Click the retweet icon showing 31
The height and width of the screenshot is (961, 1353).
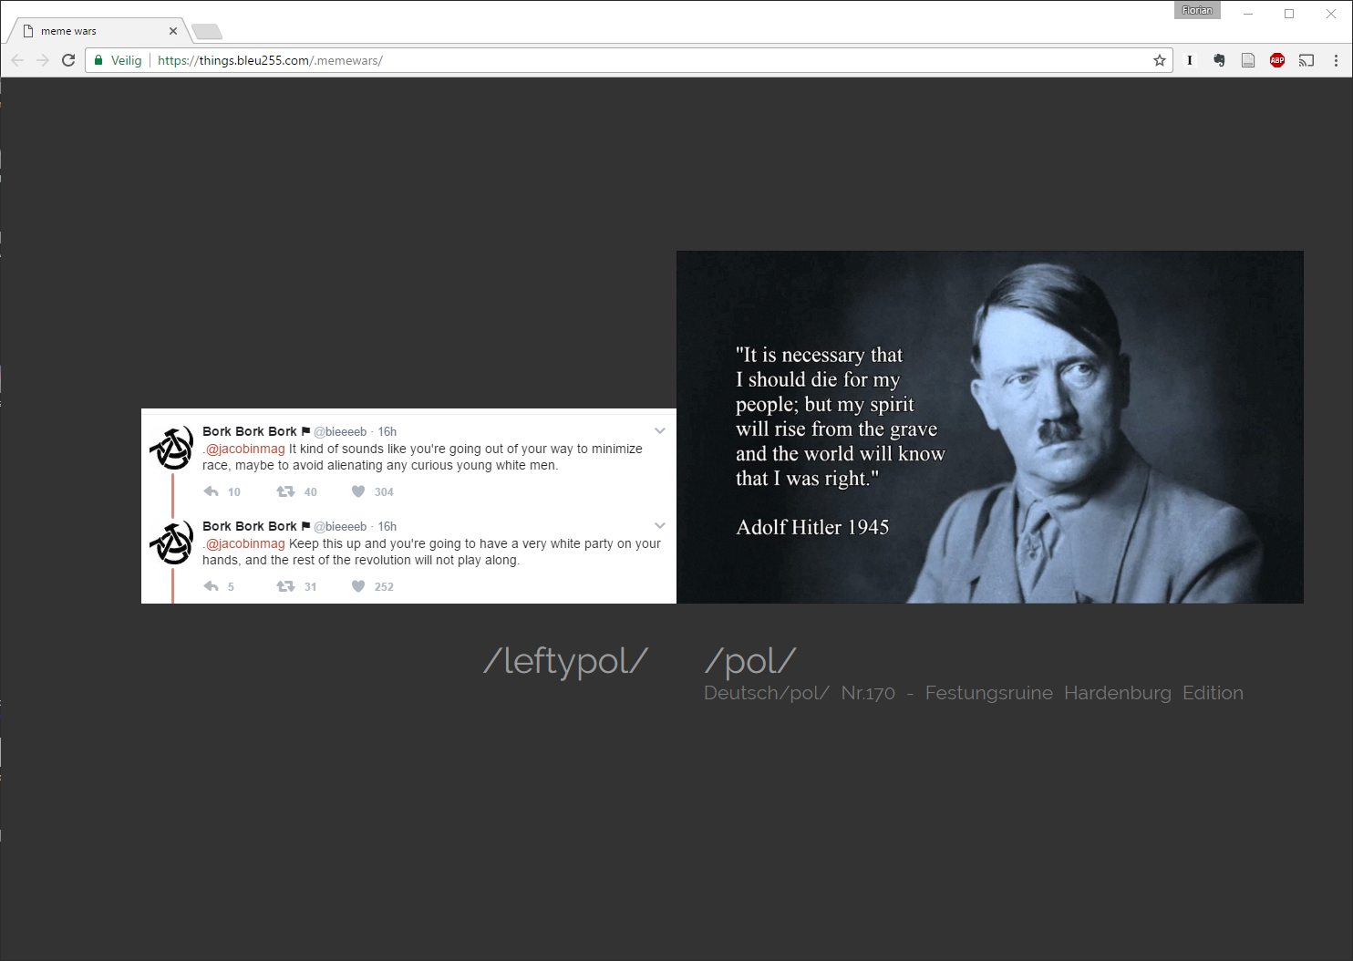point(285,586)
